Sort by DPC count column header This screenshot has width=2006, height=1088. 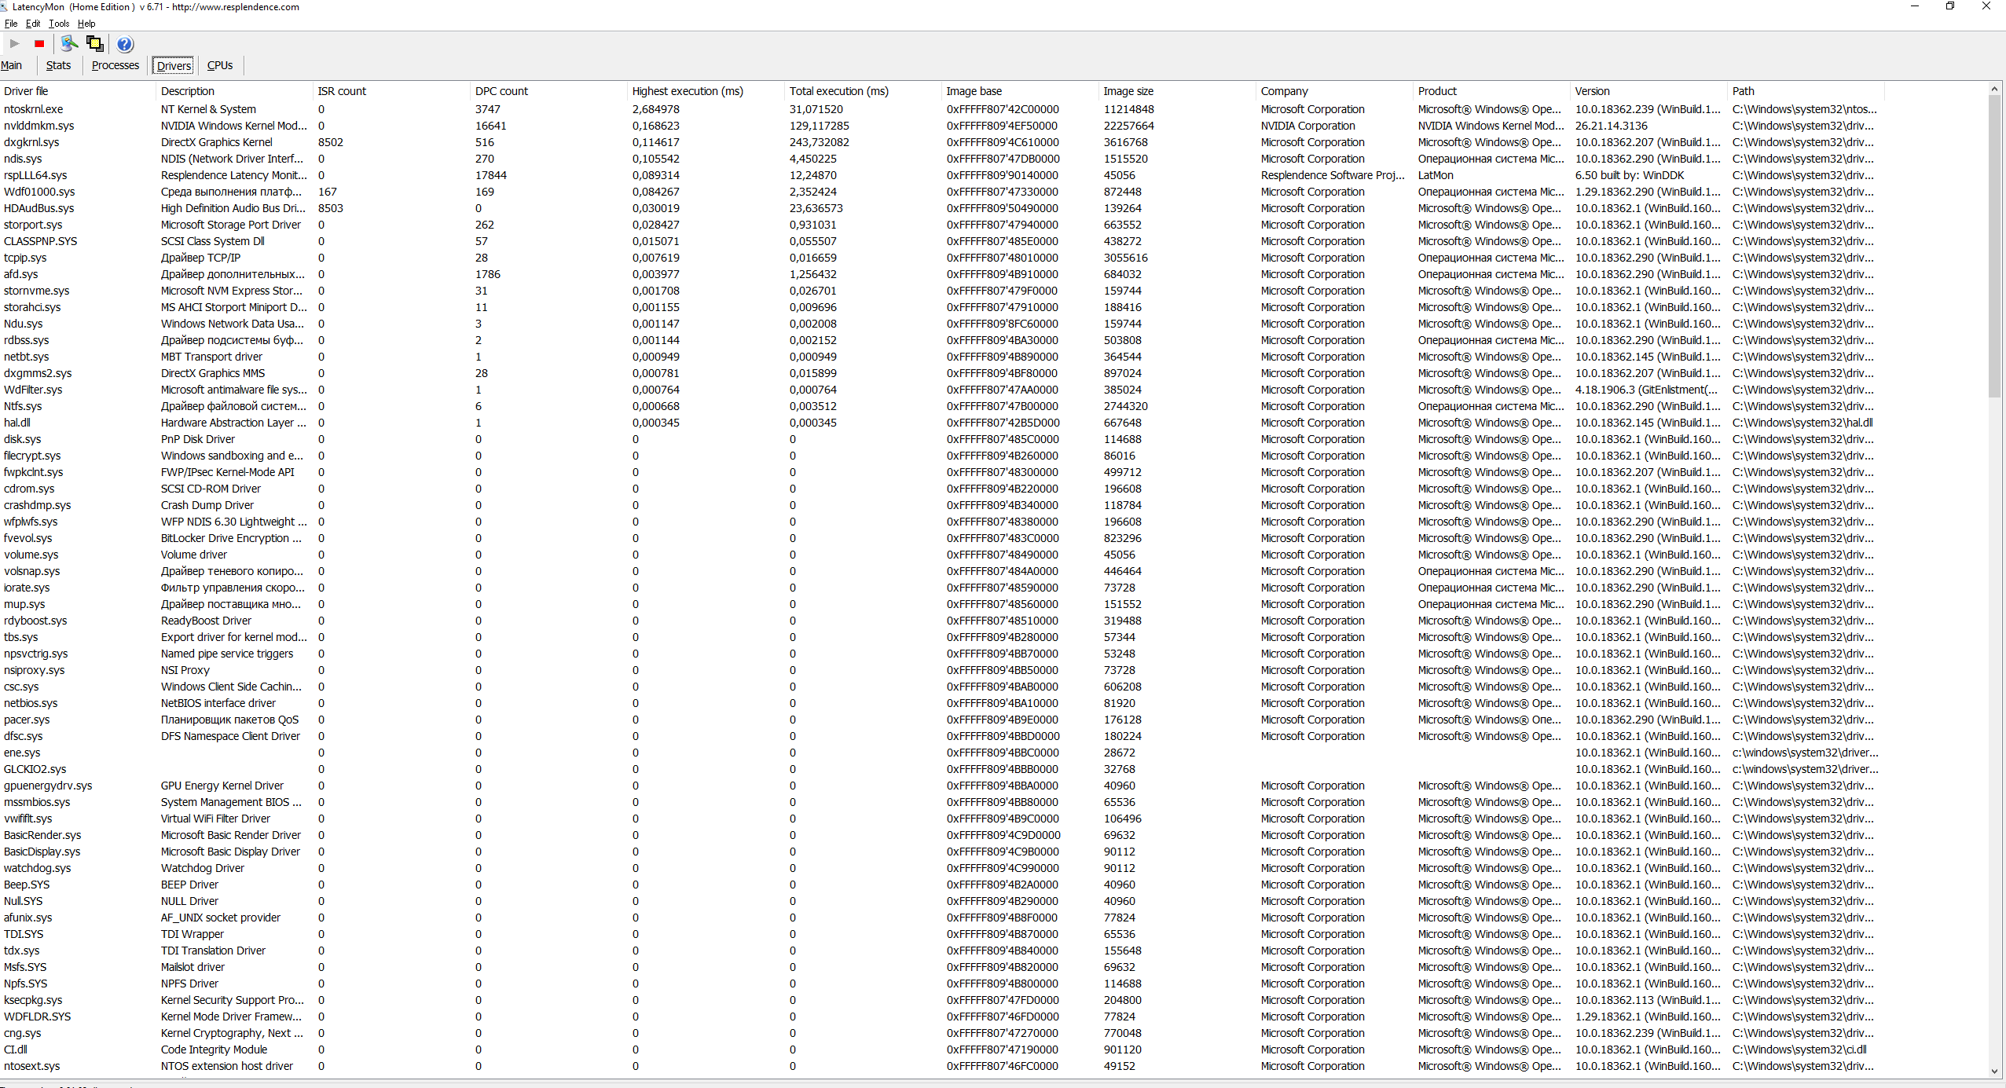click(x=501, y=91)
